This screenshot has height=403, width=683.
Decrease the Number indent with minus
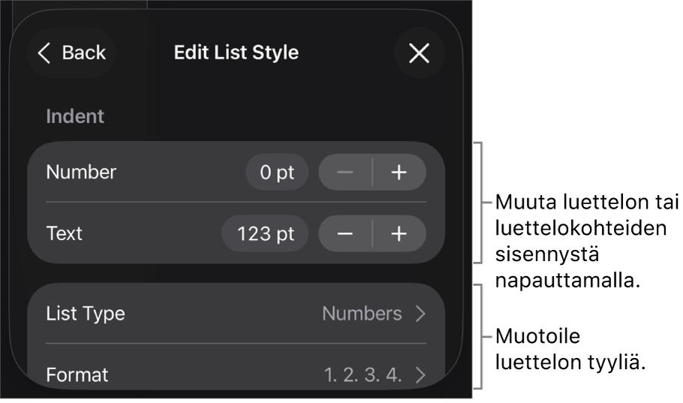point(345,173)
